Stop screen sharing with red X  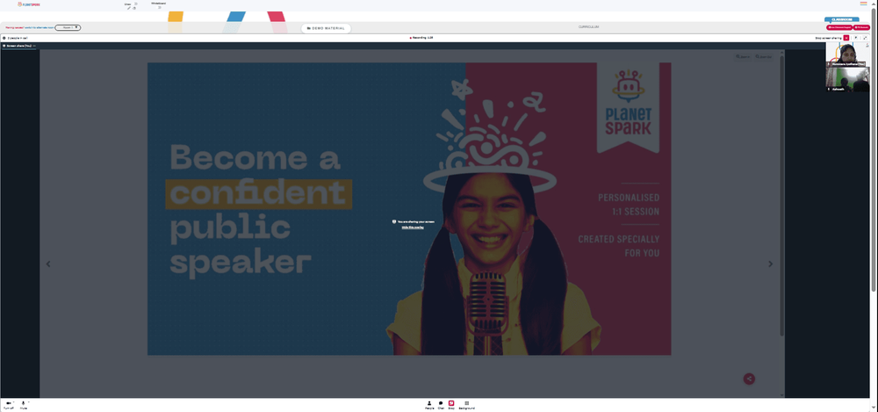[x=846, y=38]
